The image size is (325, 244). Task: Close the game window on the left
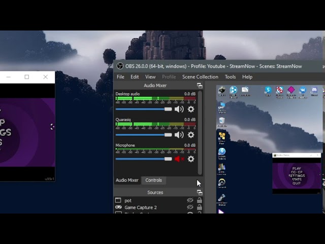(46, 77)
